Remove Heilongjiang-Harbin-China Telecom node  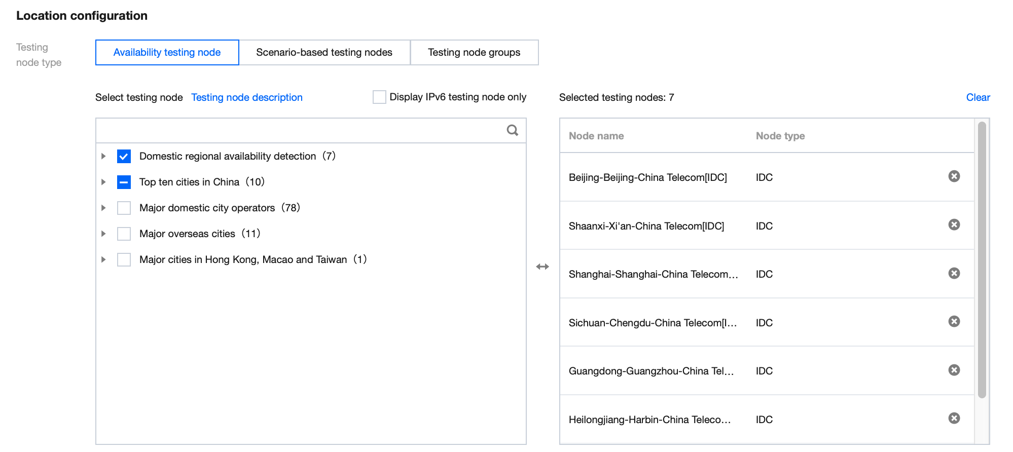pyautogui.click(x=954, y=418)
